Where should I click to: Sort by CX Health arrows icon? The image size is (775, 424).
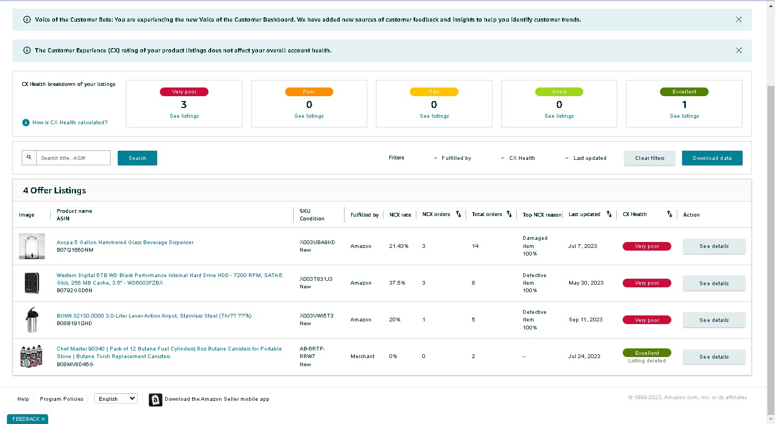click(x=670, y=214)
